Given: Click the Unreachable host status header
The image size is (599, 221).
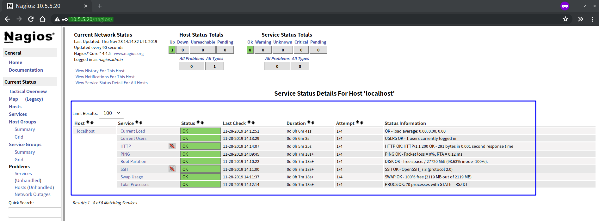Looking at the screenshot, I should pos(203,42).
